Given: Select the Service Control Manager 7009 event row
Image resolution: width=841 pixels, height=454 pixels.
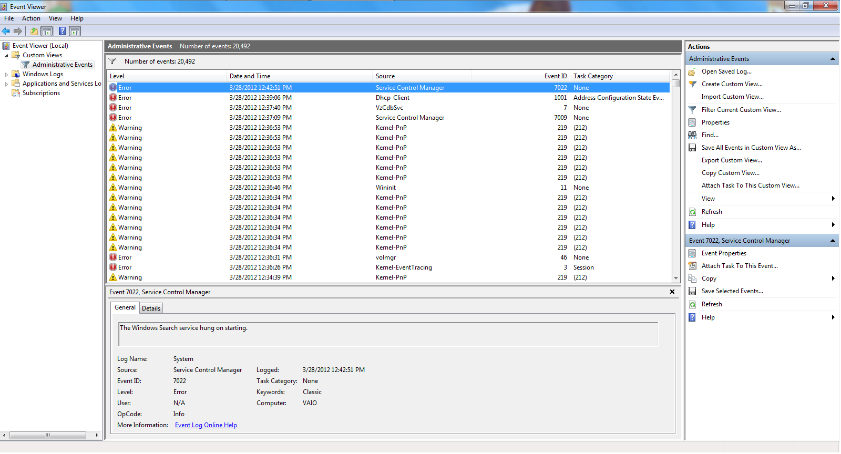Looking at the screenshot, I should (389, 118).
